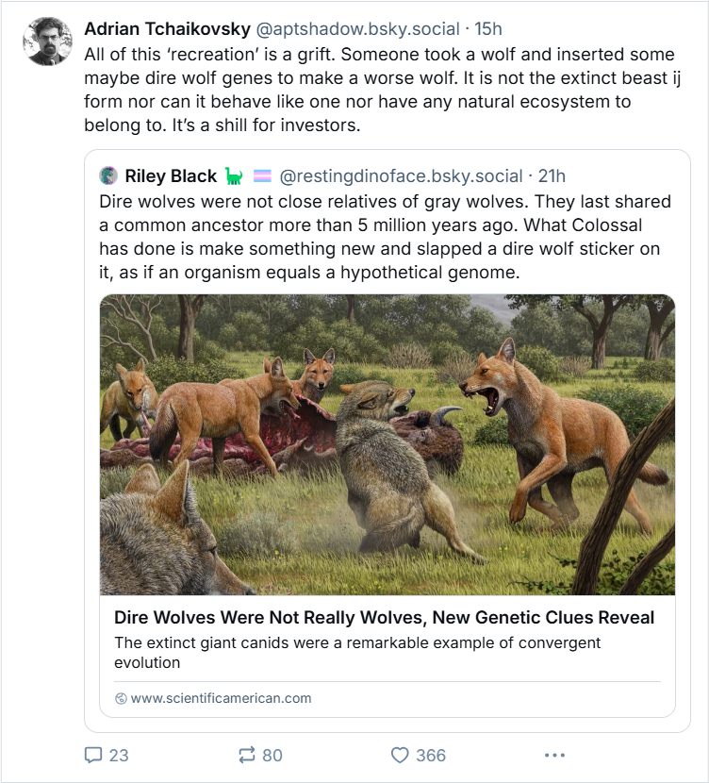Screen dimensions: 709x783
Task: Click the 366 likes count
Action: pyautogui.click(x=431, y=755)
